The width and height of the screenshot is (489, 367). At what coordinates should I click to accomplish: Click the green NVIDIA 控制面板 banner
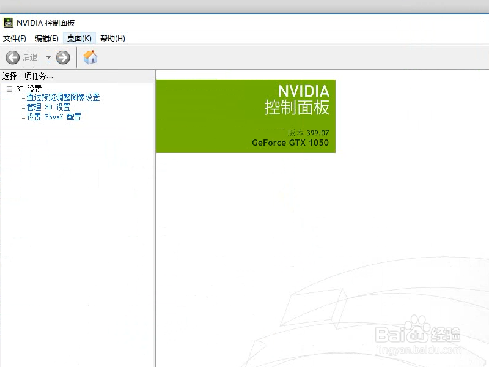pyautogui.click(x=246, y=116)
